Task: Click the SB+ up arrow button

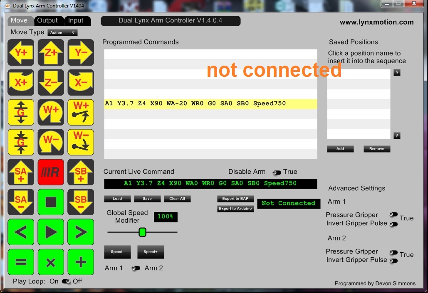Action: (81, 172)
